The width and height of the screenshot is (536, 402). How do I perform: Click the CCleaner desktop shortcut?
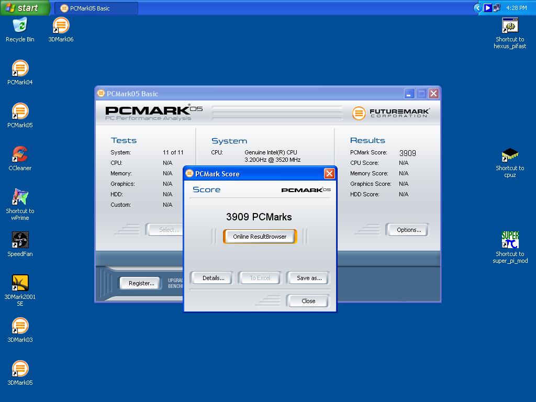tap(20, 154)
